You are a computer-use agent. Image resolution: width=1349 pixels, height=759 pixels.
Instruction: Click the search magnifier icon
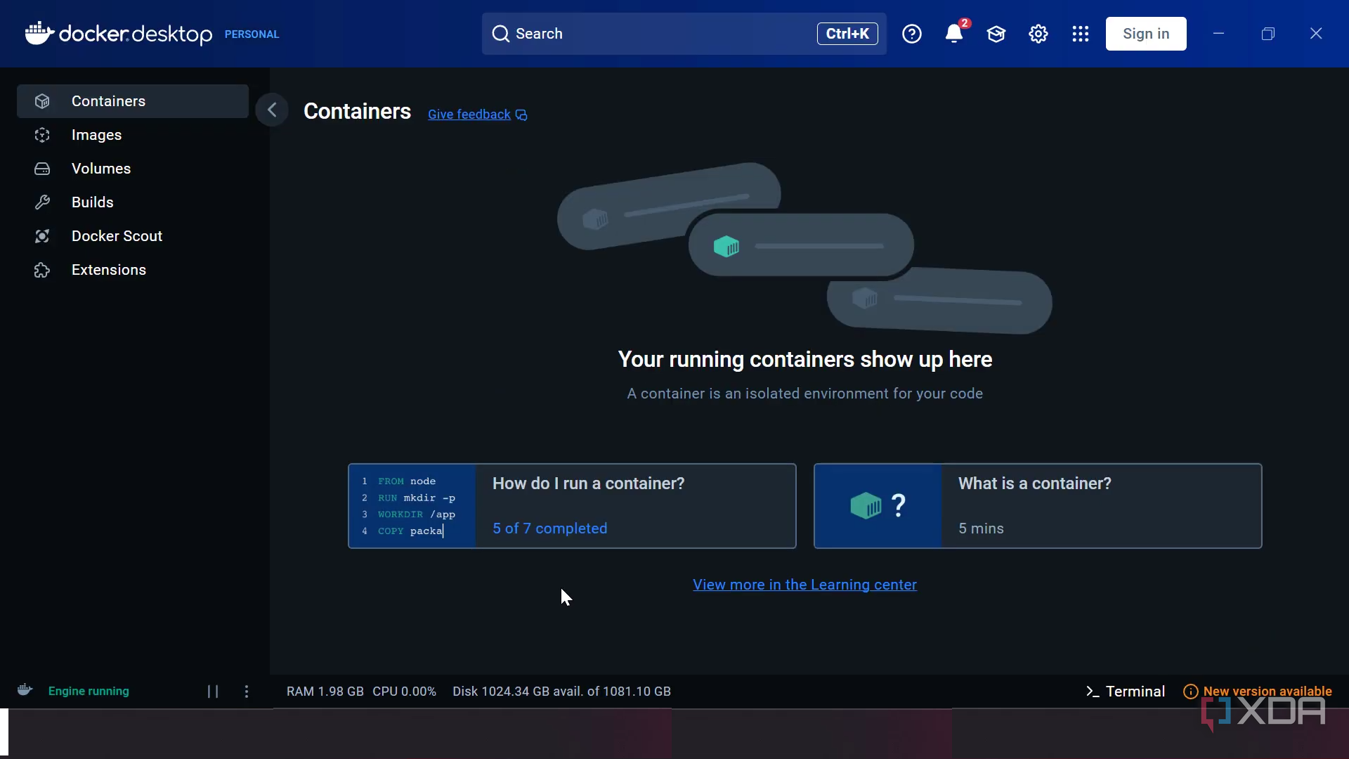[500, 34]
